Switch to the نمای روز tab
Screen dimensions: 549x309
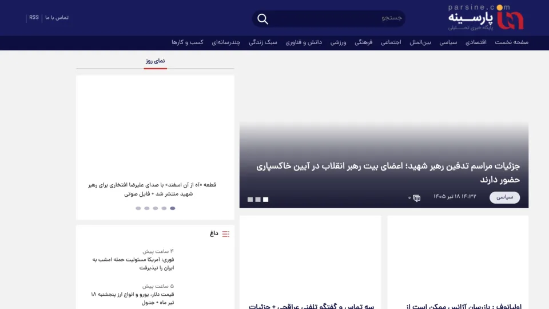[x=155, y=61]
